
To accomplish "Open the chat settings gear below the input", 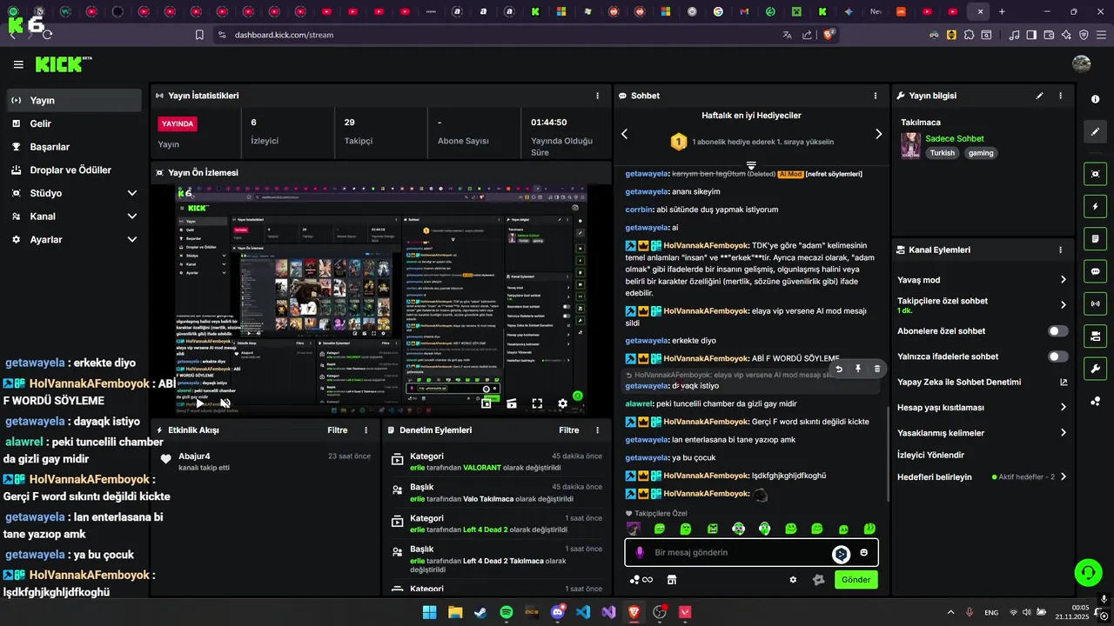I will coord(793,580).
